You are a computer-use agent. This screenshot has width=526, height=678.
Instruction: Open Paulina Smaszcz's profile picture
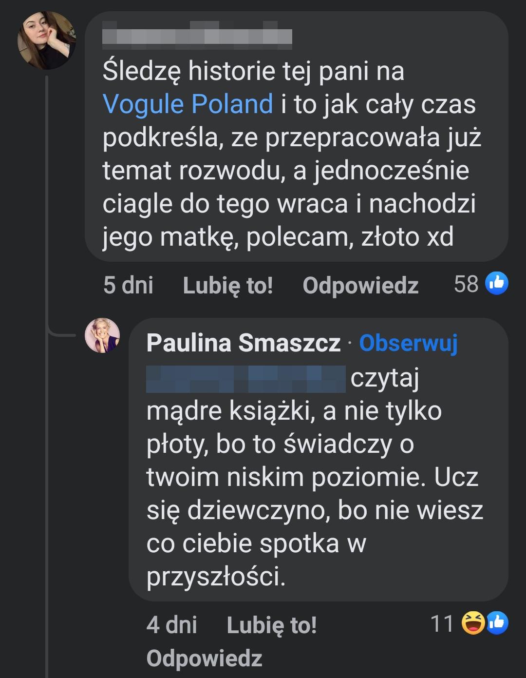102,336
